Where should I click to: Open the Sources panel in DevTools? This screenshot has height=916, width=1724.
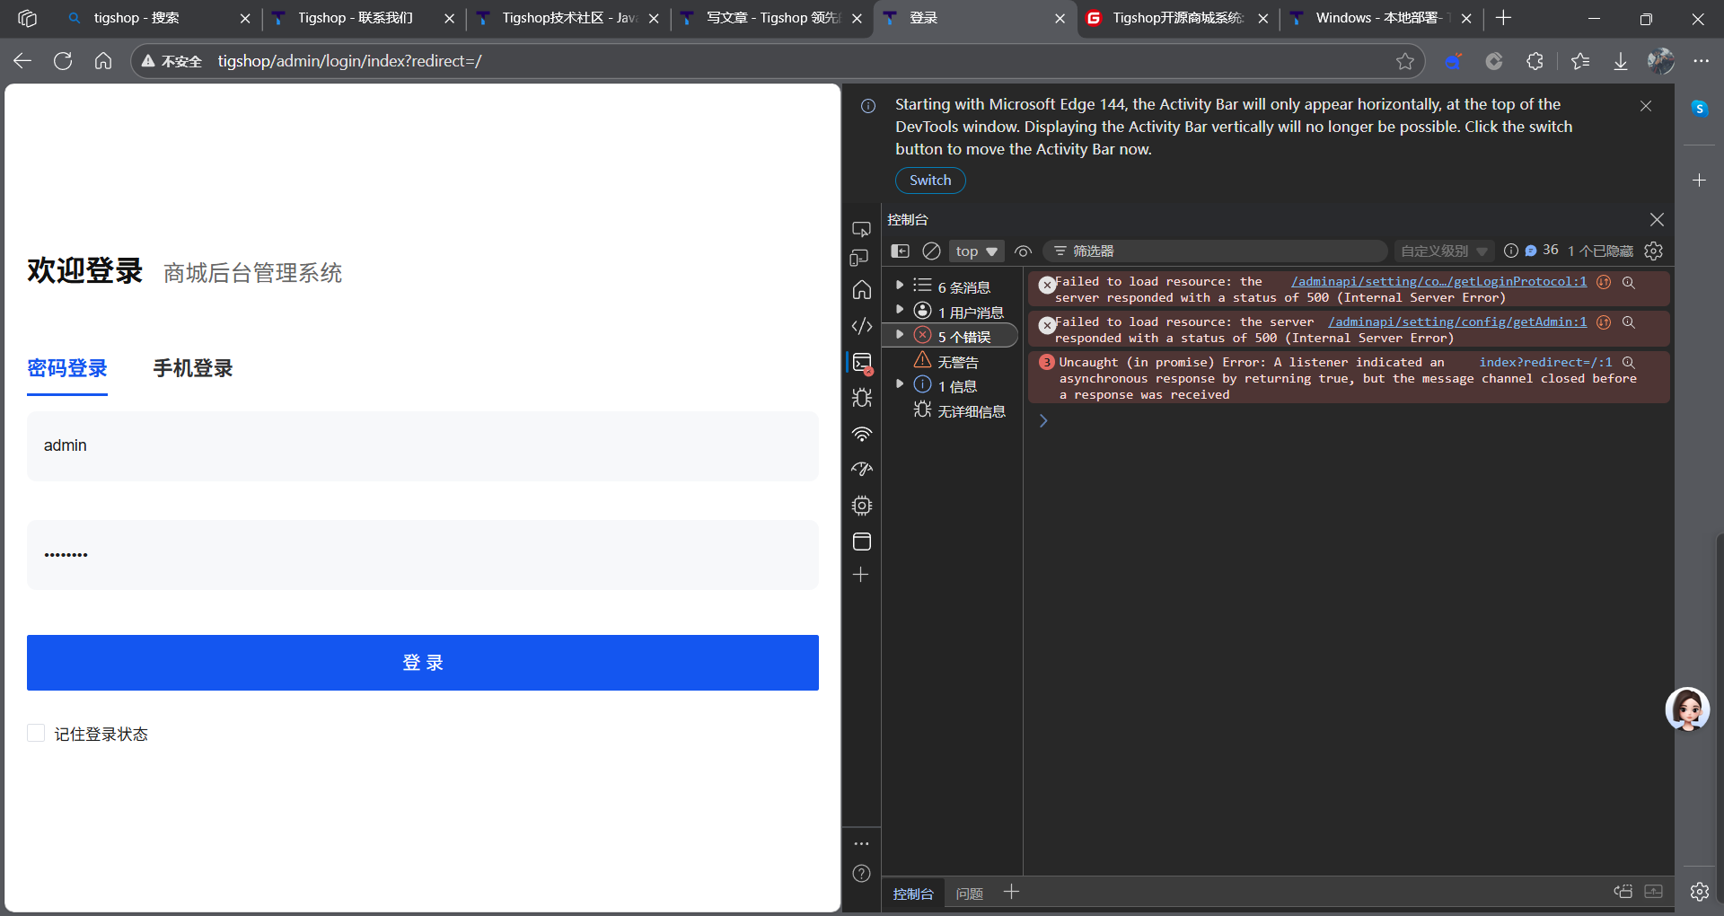(861, 326)
